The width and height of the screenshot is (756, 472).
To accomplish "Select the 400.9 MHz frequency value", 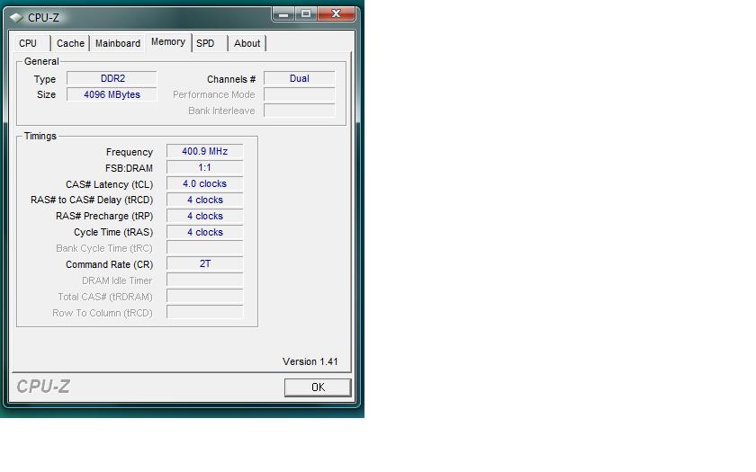I will [x=205, y=151].
